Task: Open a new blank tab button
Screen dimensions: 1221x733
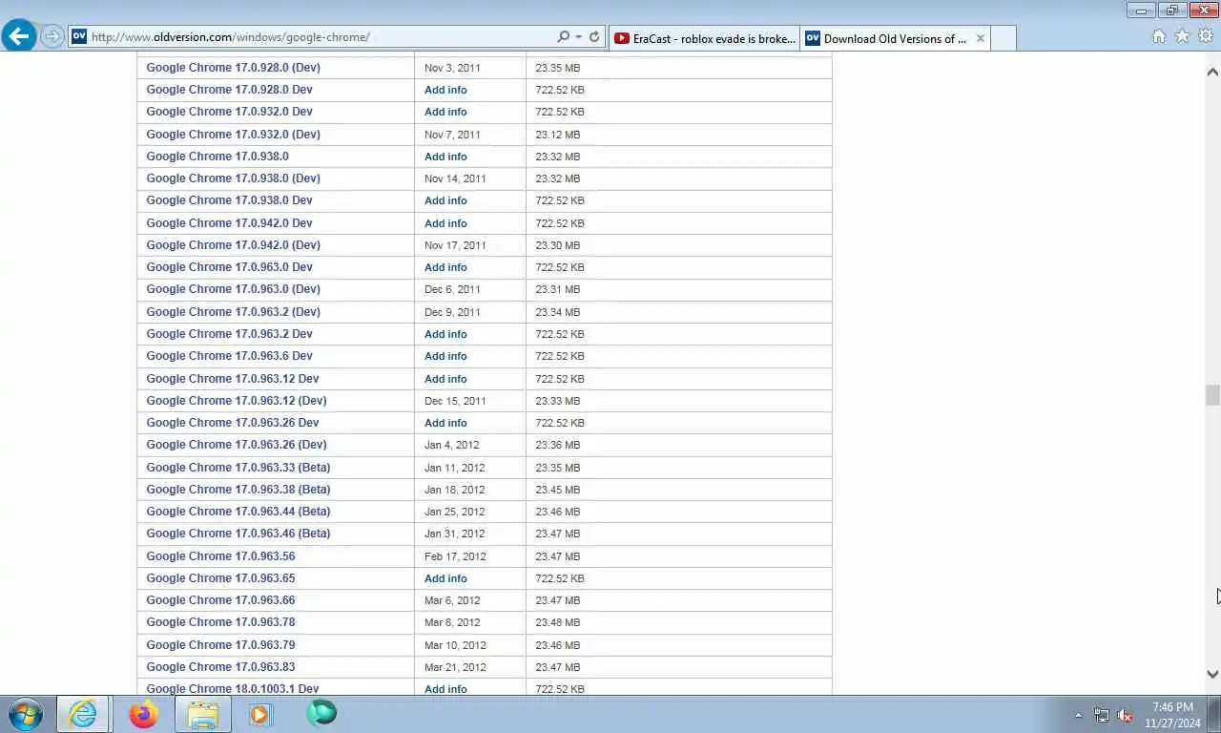Action: (1004, 38)
